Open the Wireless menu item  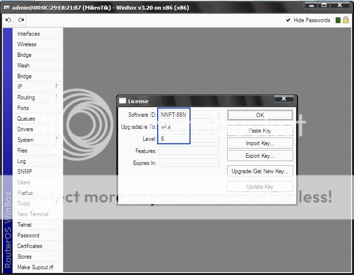click(27, 44)
